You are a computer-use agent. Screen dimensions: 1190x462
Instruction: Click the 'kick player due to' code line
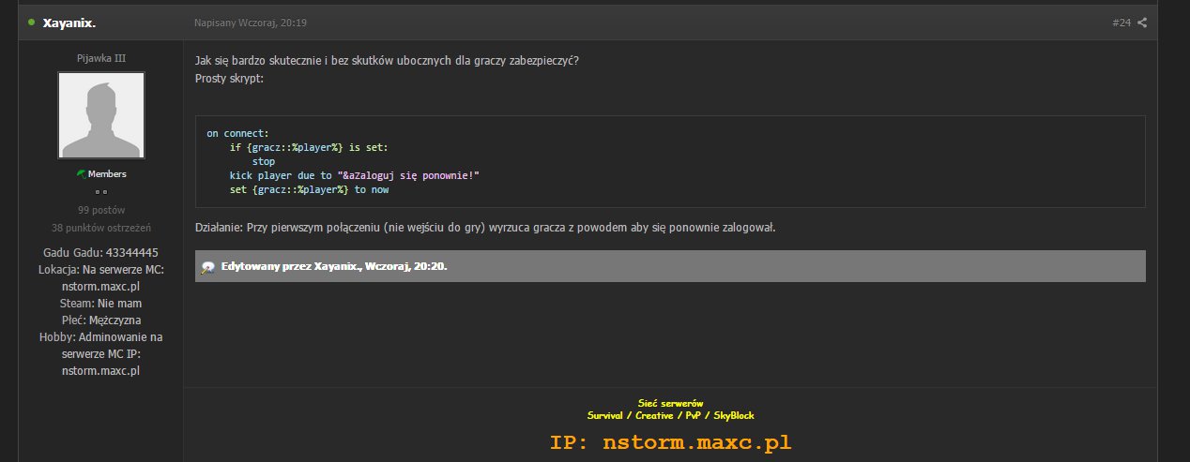tap(355, 176)
